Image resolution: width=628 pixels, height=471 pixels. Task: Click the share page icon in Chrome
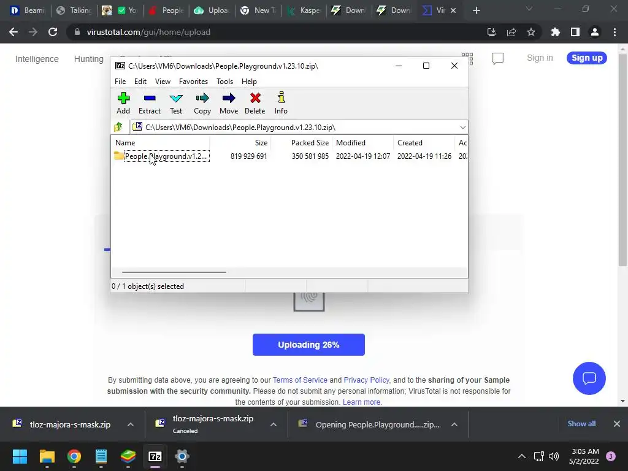pyautogui.click(x=511, y=32)
